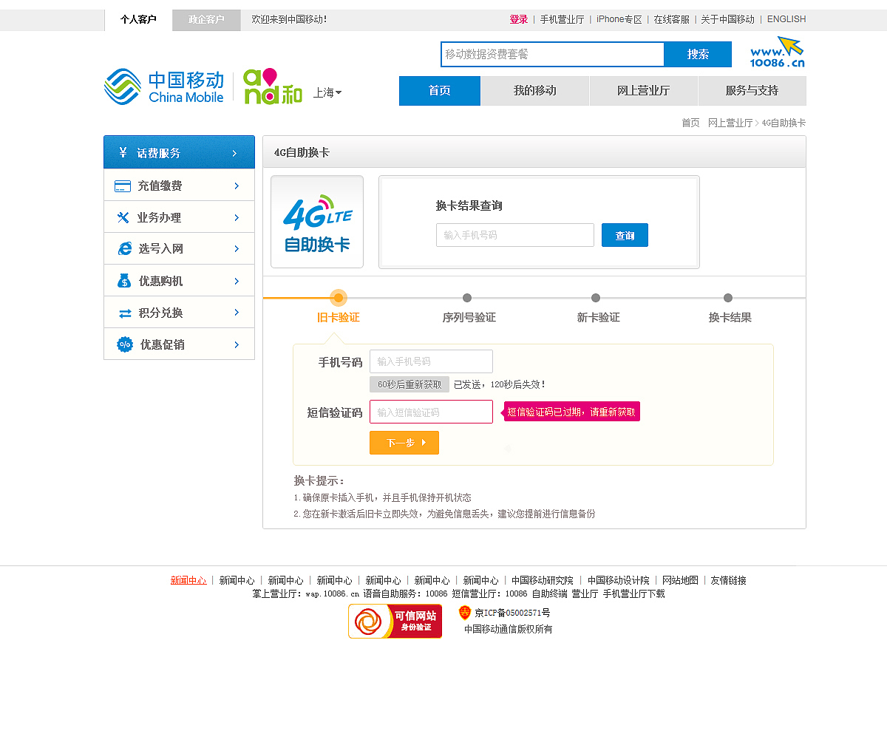
Task: Click the ICP police shield icon
Action: point(465,612)
